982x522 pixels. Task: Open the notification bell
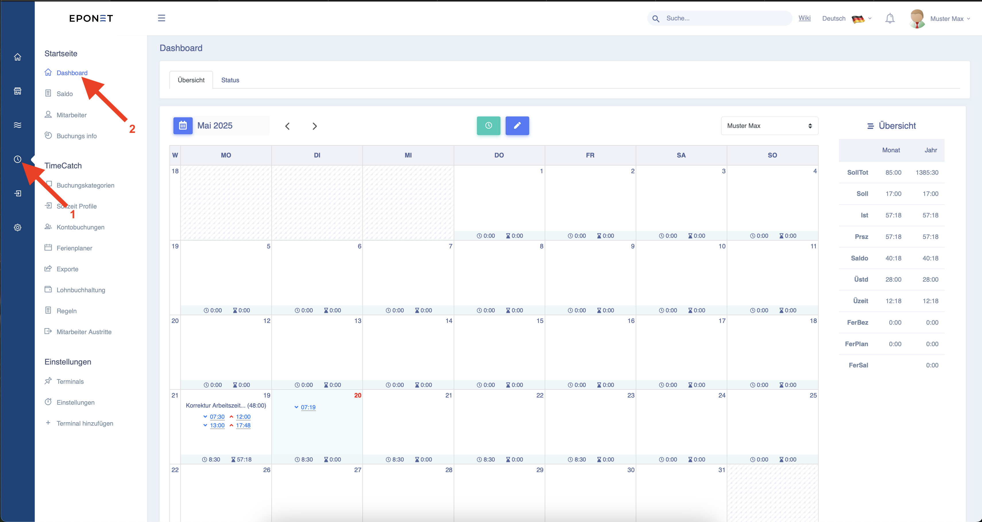click(x=890, y=18)
